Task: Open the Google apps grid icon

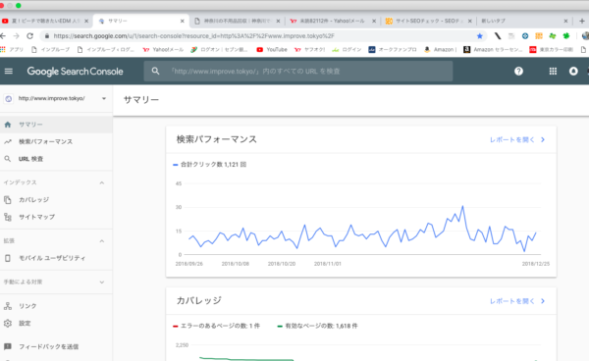Action: 553,71
